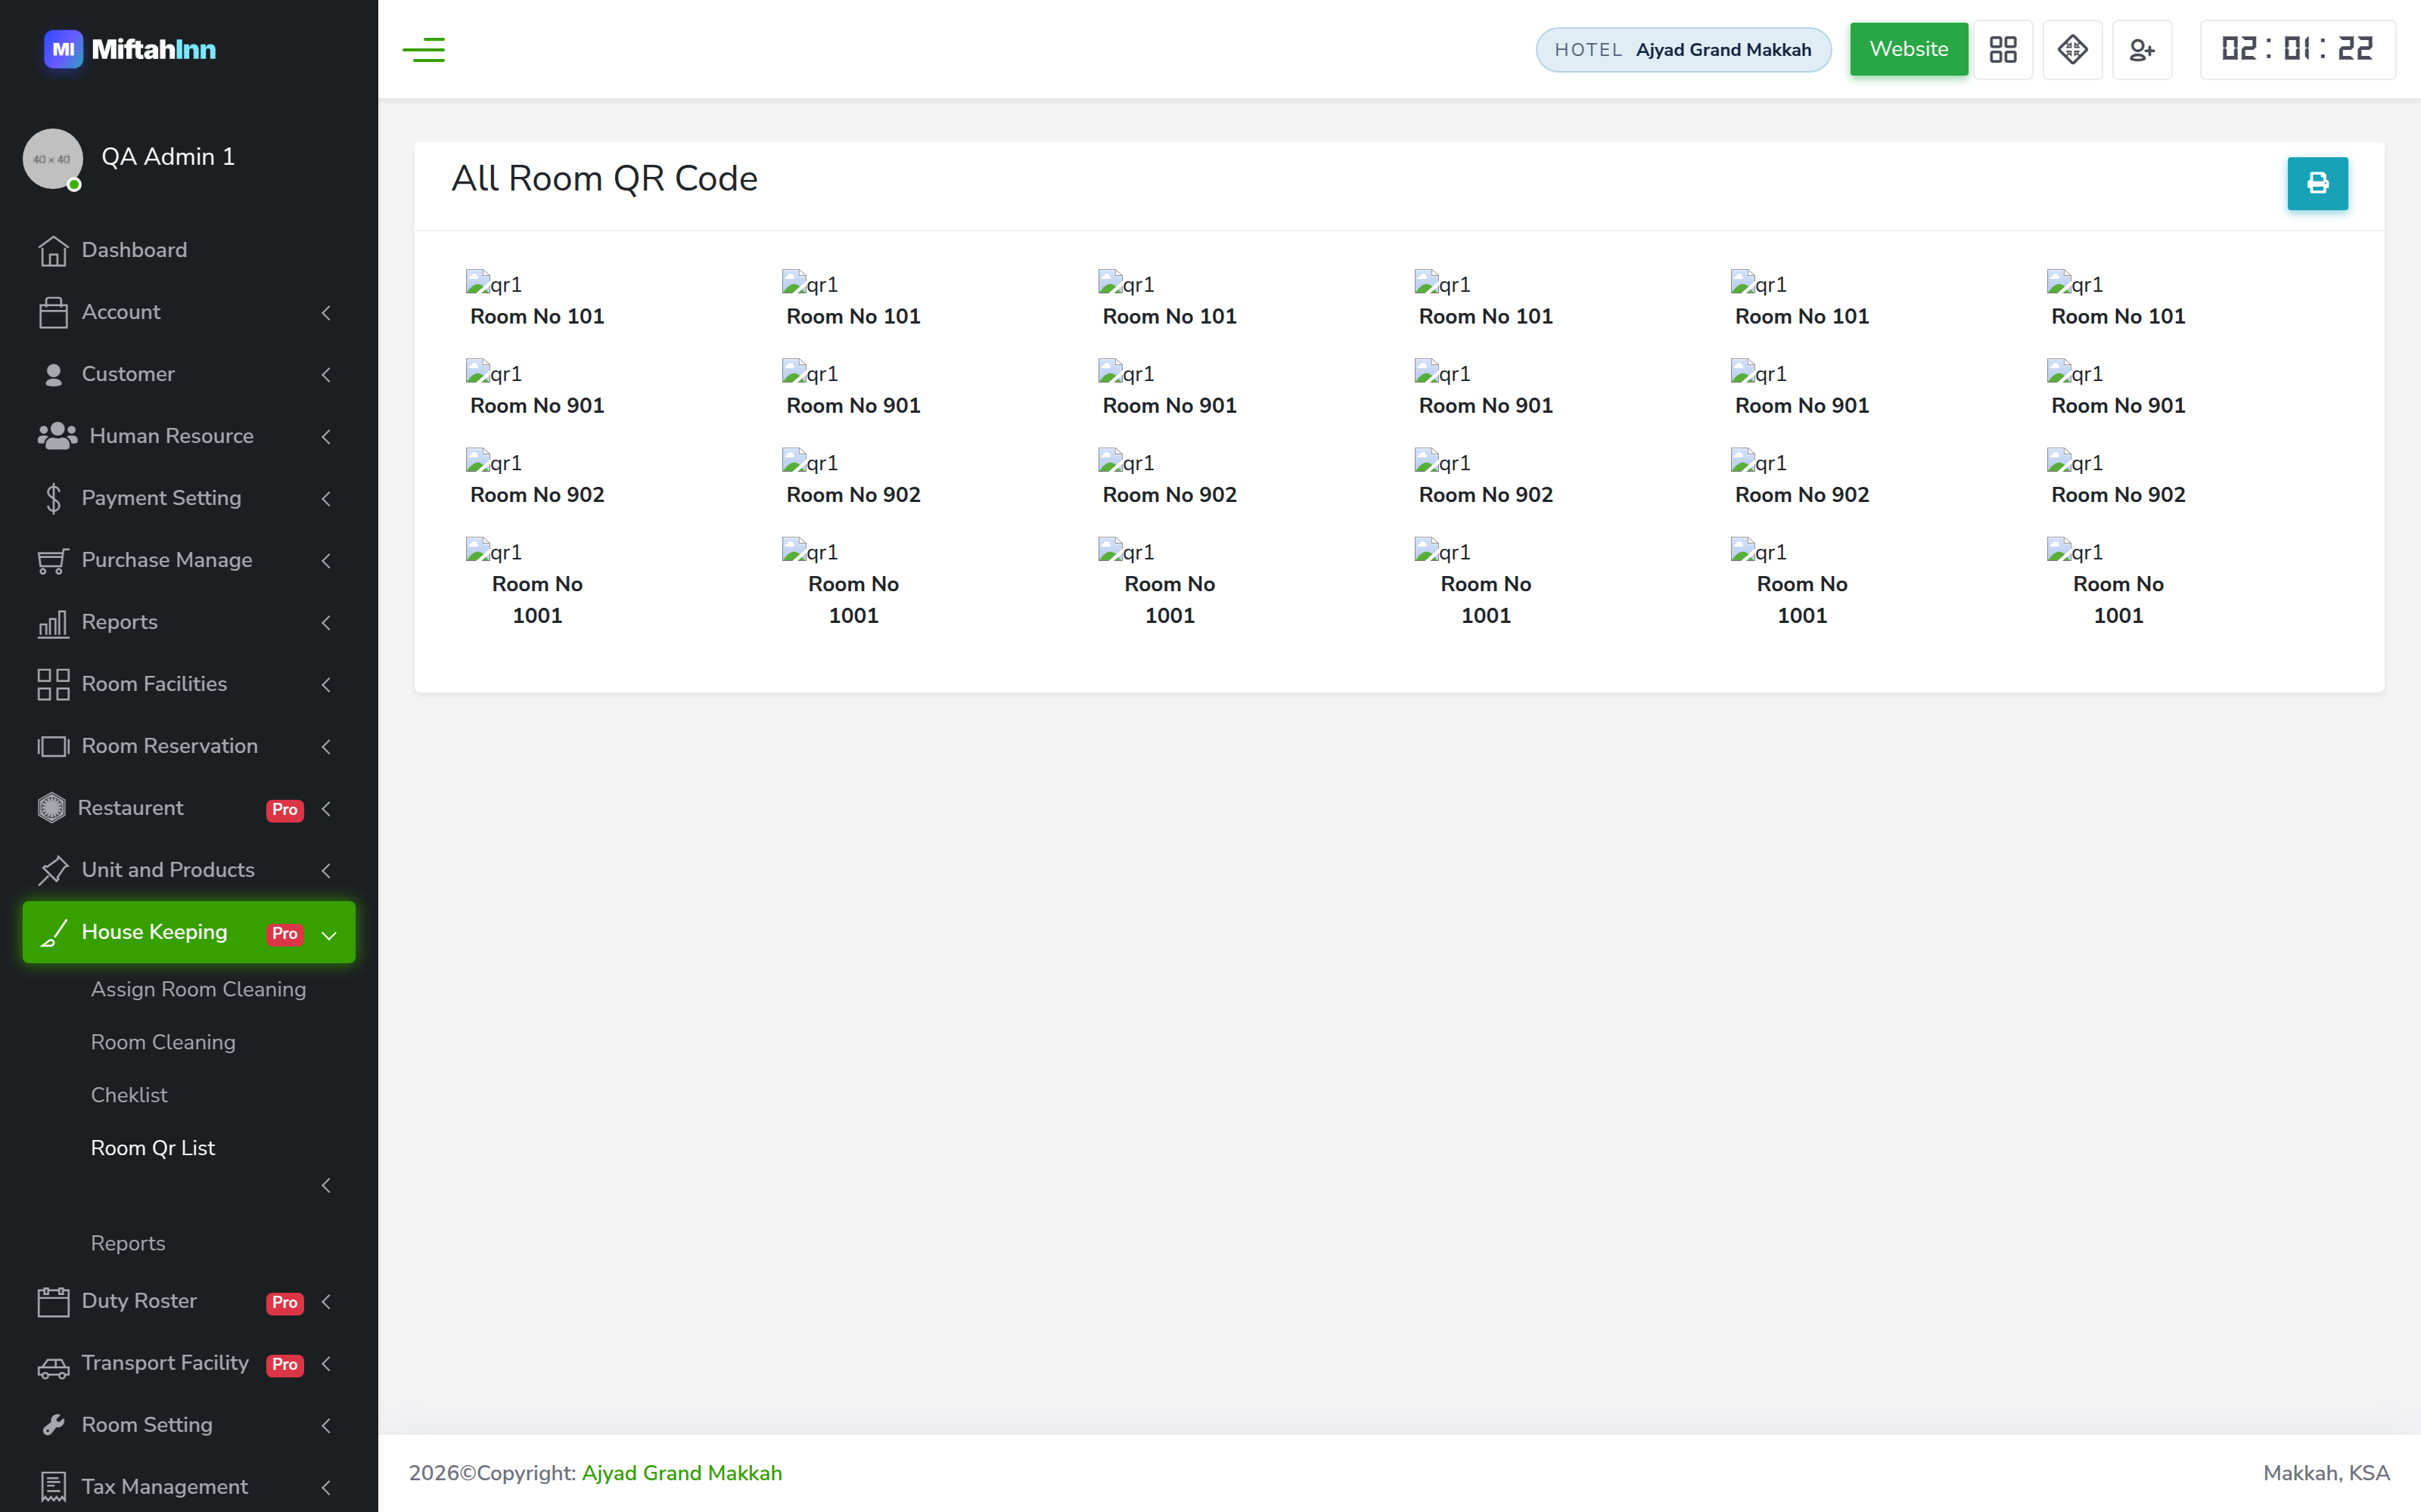Open the Cheklist submenu item

pyautogui.click(x=129, y=1095)
